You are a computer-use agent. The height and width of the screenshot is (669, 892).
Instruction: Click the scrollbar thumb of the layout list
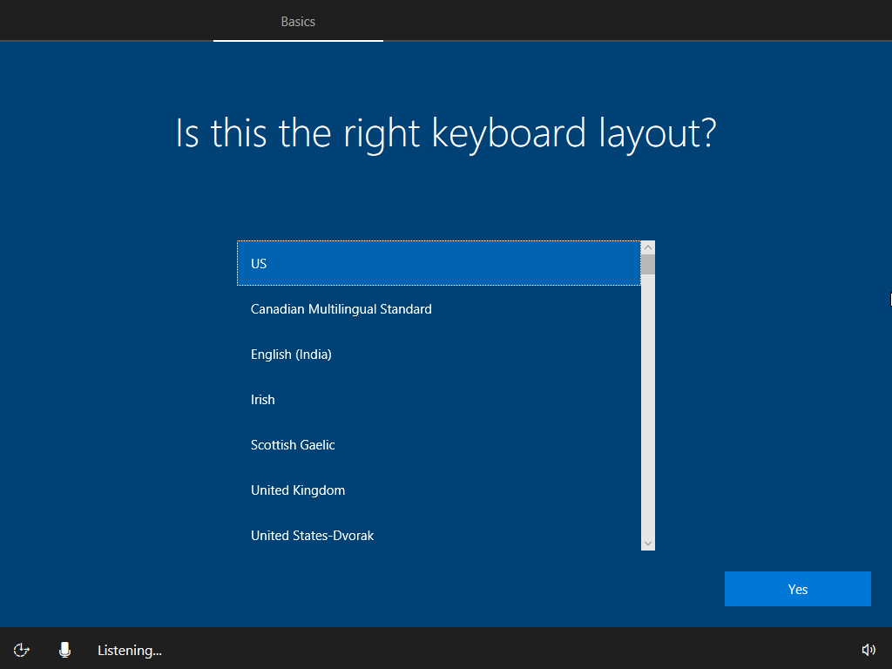[648, 265]
